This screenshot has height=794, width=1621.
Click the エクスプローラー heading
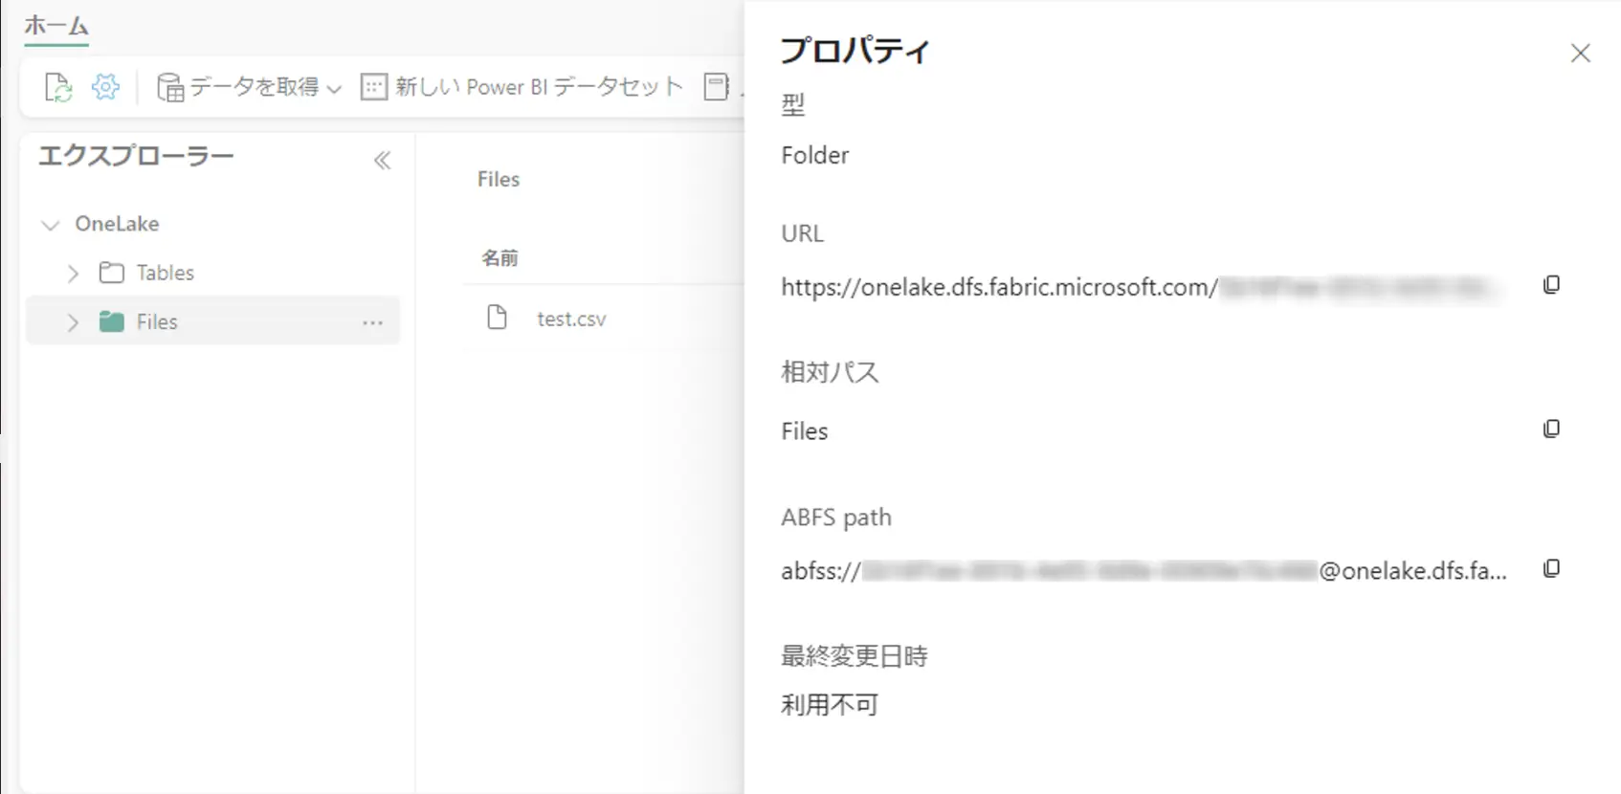click(x=136, y=156)
